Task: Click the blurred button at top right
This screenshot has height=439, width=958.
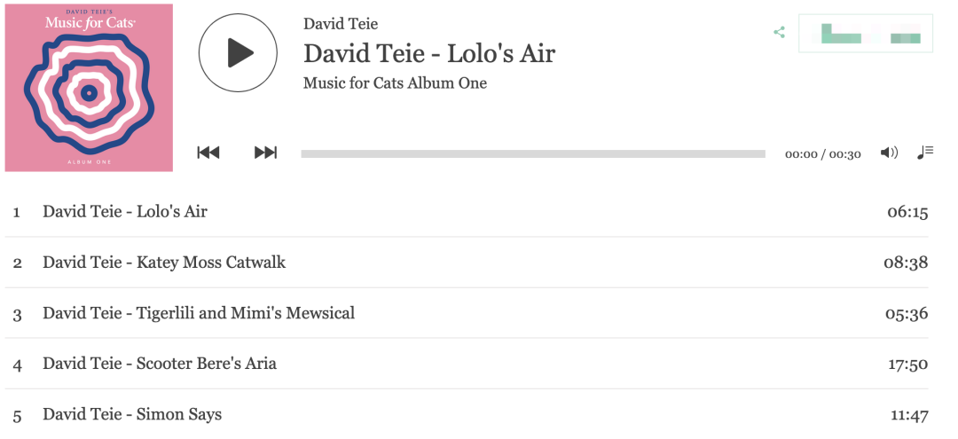Action: (865, 34)
